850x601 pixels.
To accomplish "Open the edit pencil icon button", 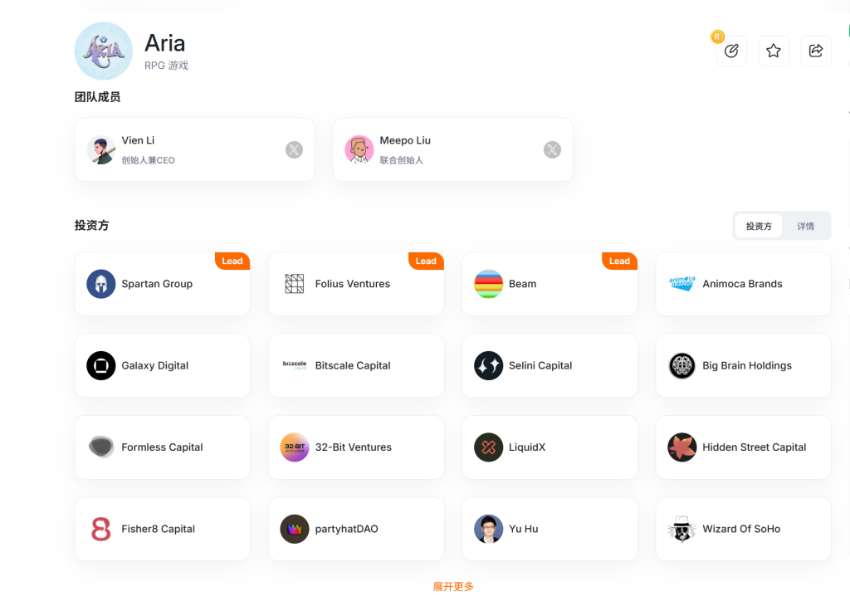I will click(x=731, y=51).
